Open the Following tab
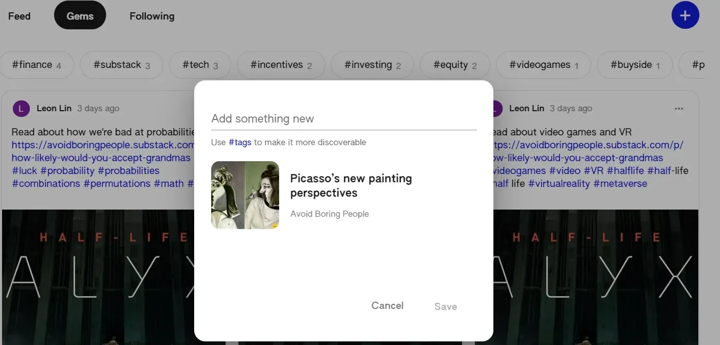Viewport: 720px width, 345px height. 152,16
